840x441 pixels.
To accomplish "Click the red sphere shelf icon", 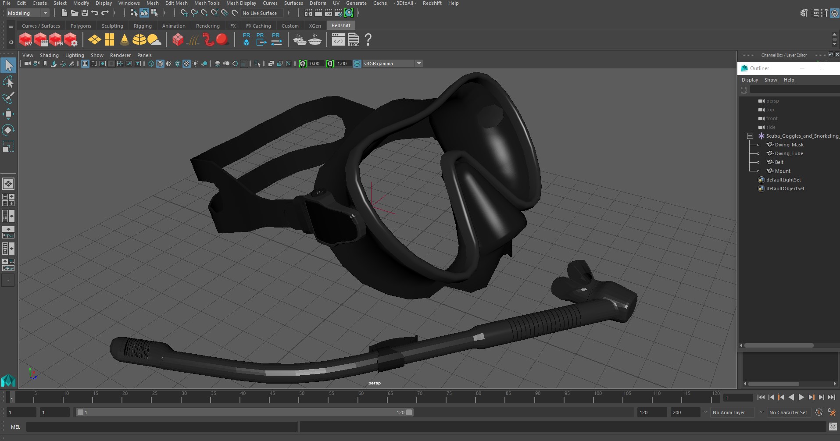I will [222, 40].
